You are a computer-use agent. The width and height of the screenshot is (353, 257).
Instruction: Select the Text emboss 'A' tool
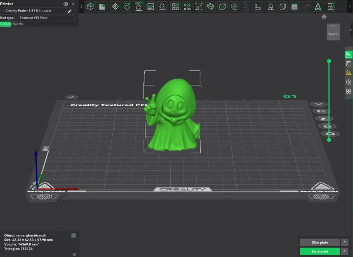pyautogui.click(x=318, y=7)
